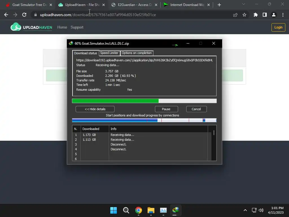This screenshot has height=217, width=289.
Task: Open the Download status tab
Action: pyautogui.click(x=86, y=53)
